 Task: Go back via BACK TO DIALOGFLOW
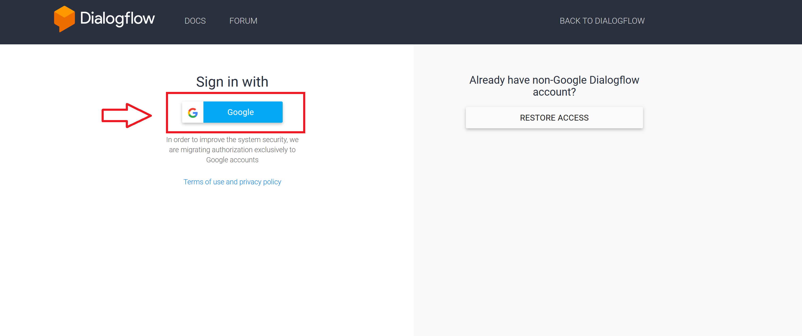pyautogui.click(x=602, y=21)
